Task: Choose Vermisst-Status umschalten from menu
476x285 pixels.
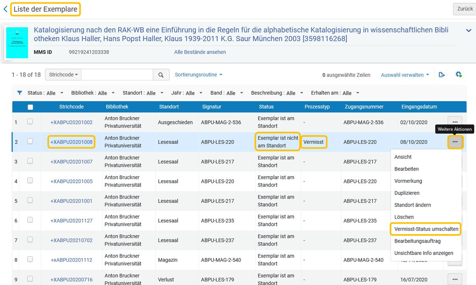Action: click(426, 229)
